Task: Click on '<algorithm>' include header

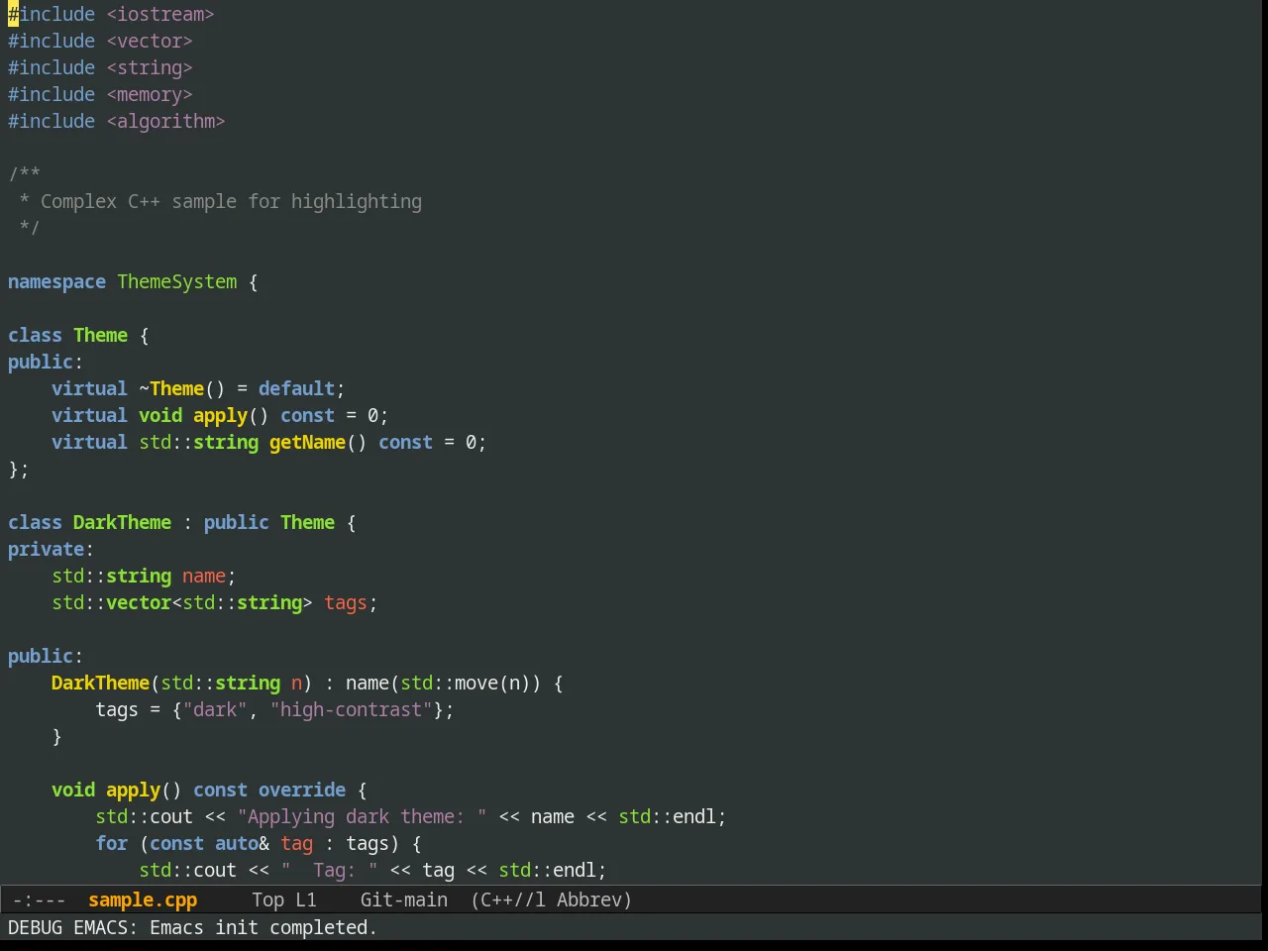Action: point(165,121)
